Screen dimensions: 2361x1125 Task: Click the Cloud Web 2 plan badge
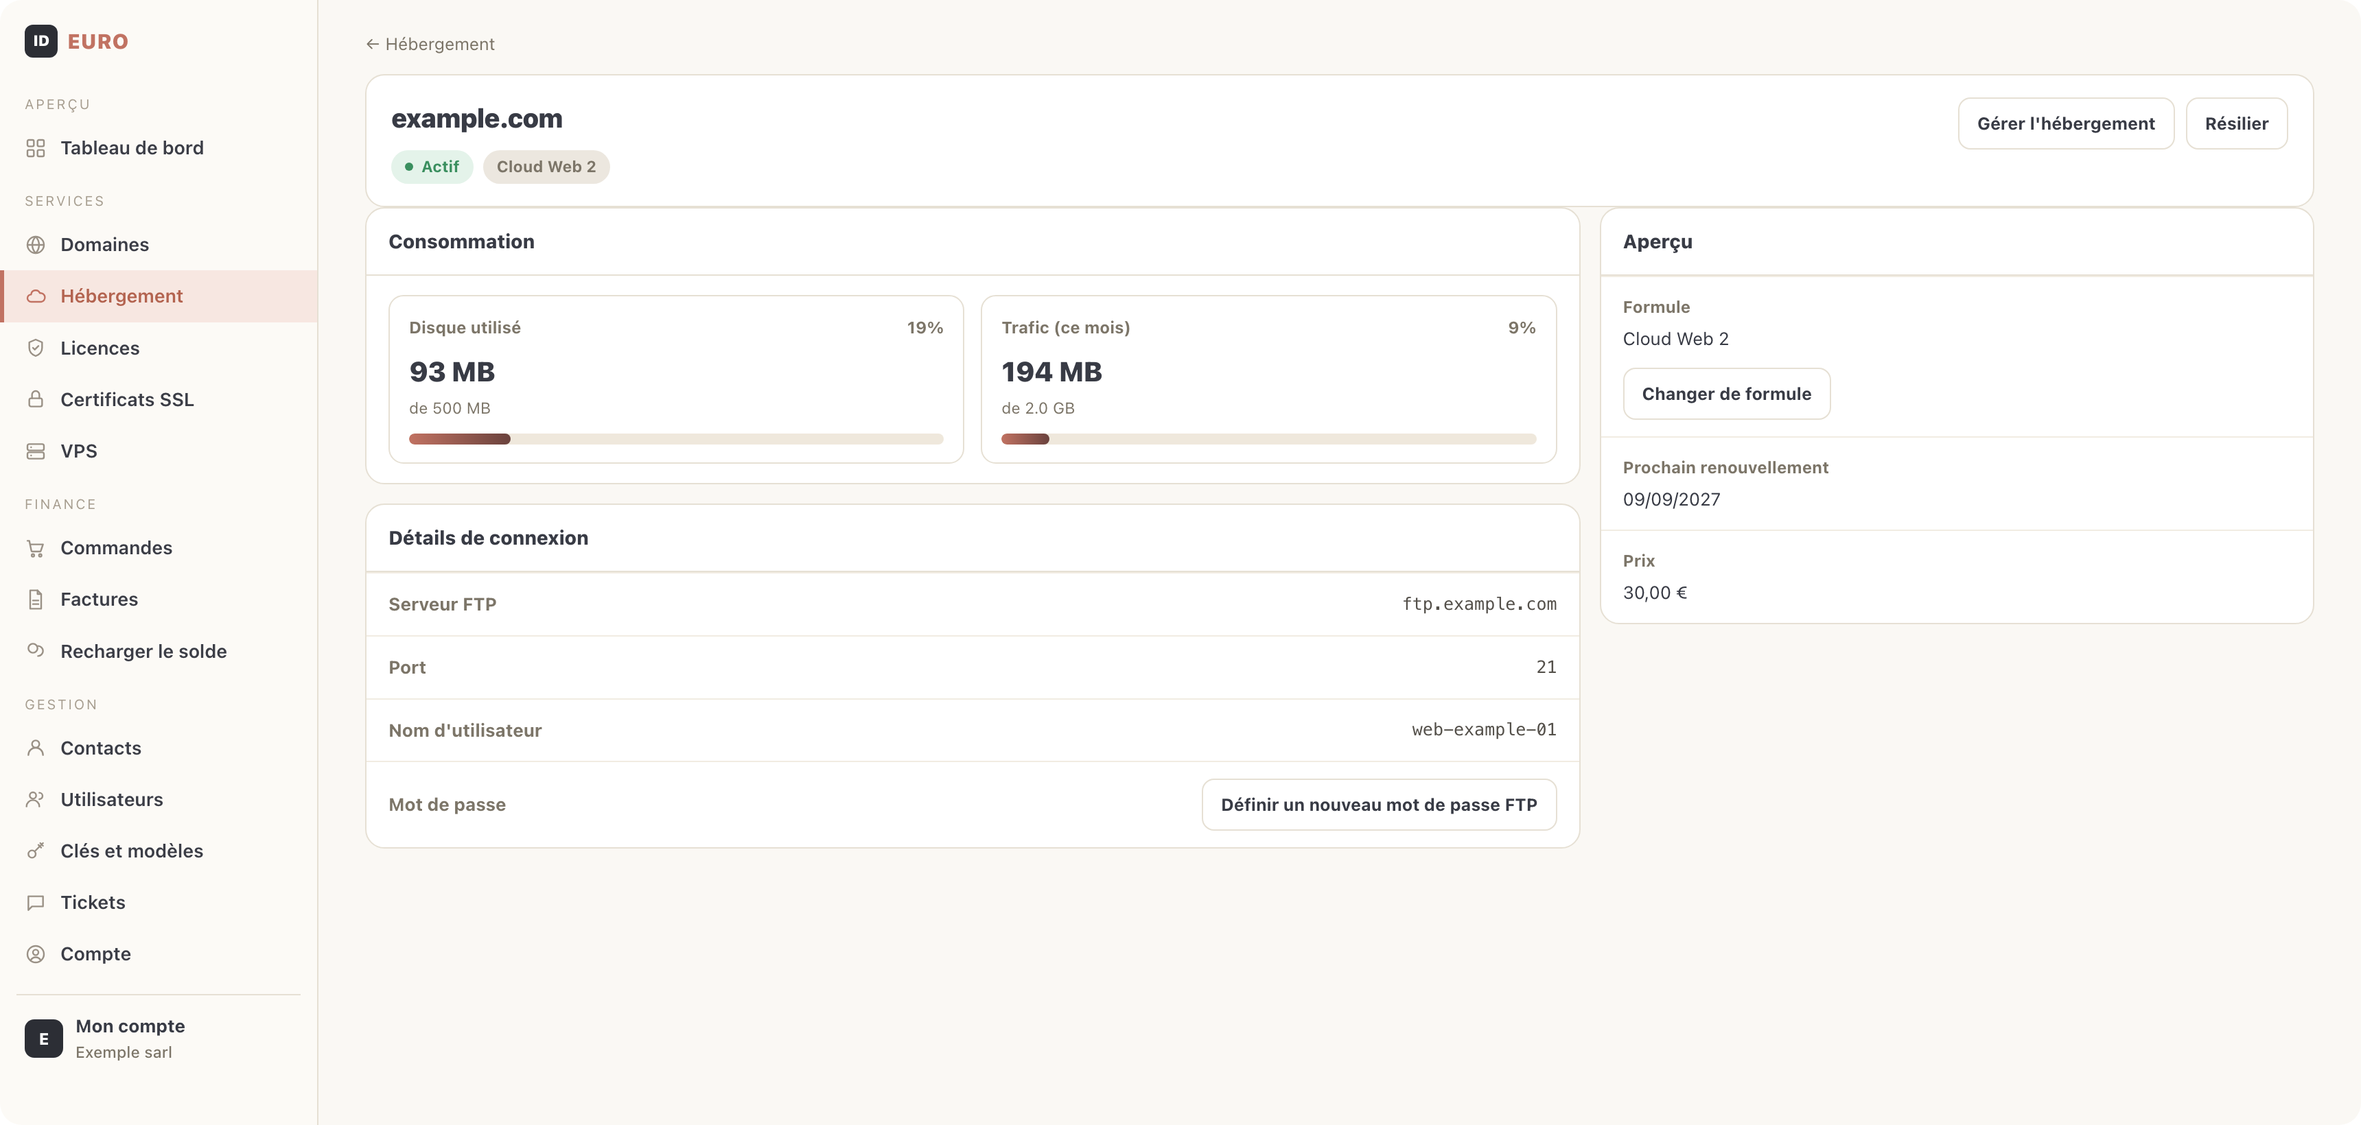[546, 167]
